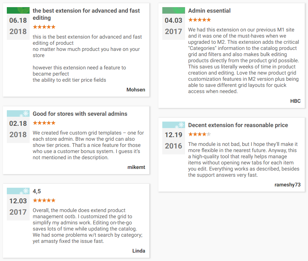Click the stars on mikemt's review
308x261 pixels.
(x=44, y=123)
